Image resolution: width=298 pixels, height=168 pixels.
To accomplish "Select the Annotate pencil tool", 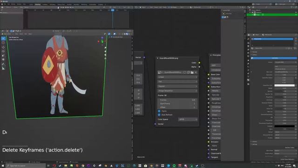I will [3, 64].
